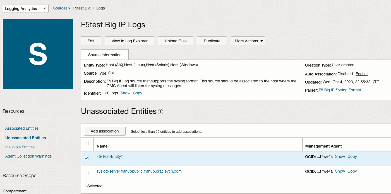This screenshot has width=391, height=194.
Task: Enable auto association
Action: pyautogui.click(x=361, y=74)
